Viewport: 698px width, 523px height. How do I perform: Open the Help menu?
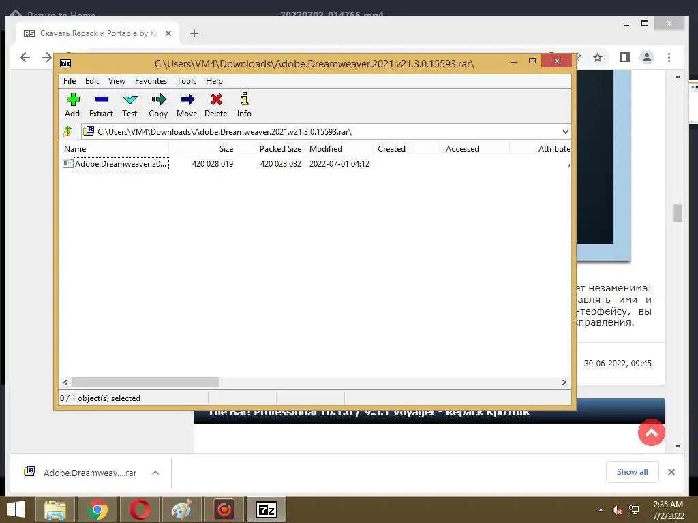pyautogui.click(x=214, y=81)
